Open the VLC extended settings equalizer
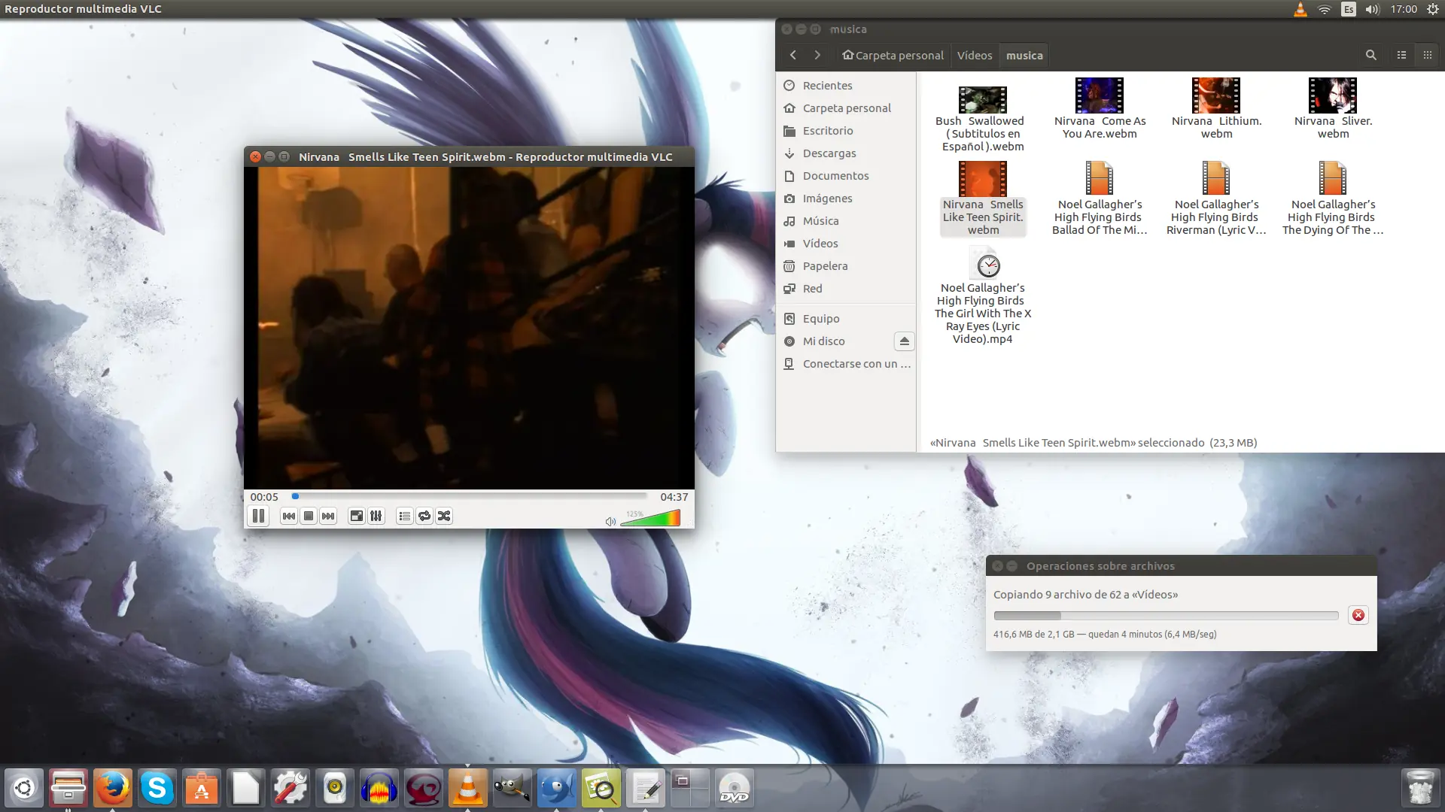 pos(376,516)
